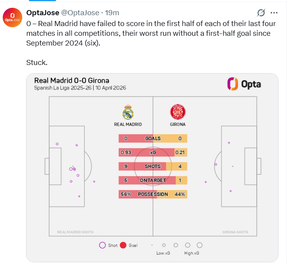The height and width of the screenshot is (265, 289).
Task: Click the xG stat bar
Action: (153, 153)
